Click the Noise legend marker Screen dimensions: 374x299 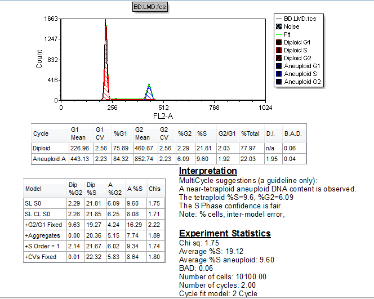278,26
